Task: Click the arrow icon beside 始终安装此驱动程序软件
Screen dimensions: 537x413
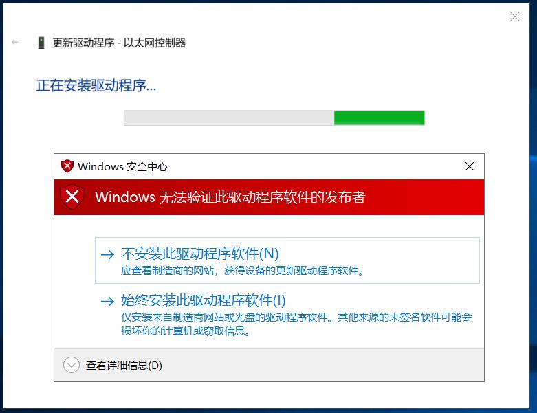Action: pos(107,301)
